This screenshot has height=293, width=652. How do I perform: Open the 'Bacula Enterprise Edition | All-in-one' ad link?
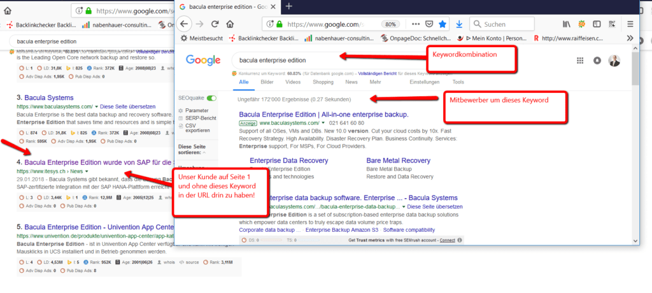tap(322, 114)
